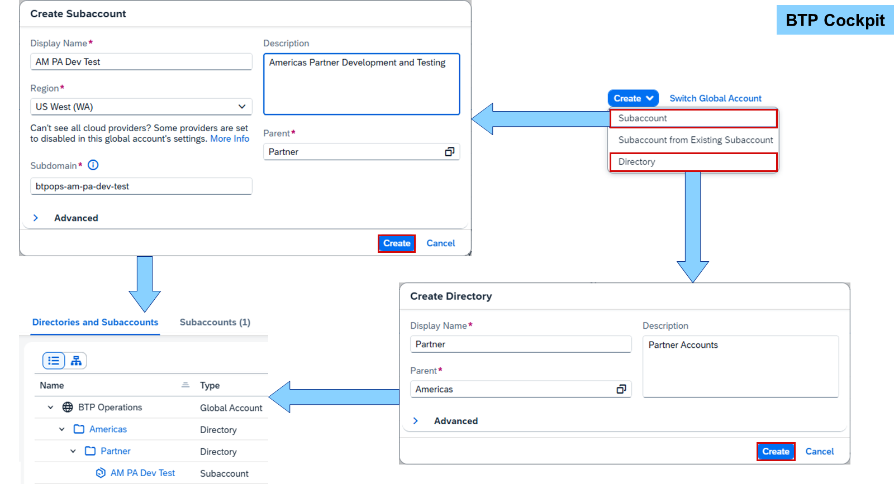894x484 pixels.
Task: Expand Advanced section in Create Directory
Action: (x=416, y=421)
